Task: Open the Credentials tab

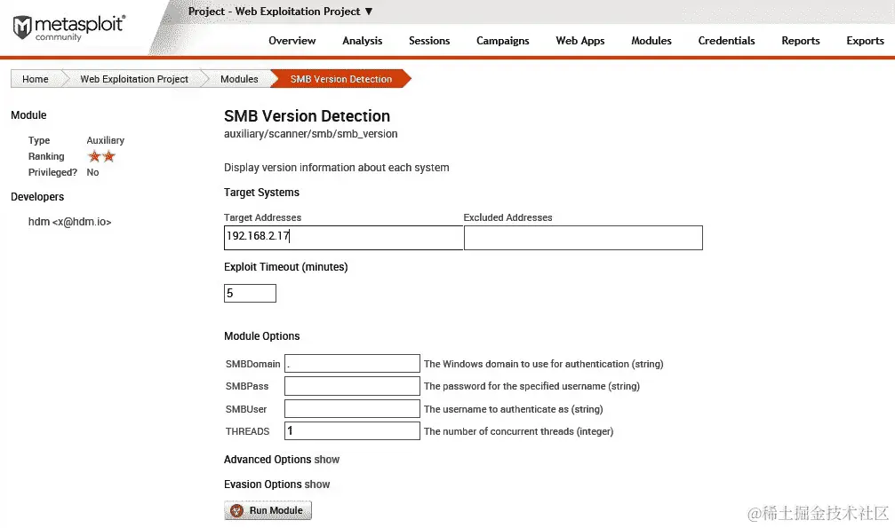Action: [x=726, y=41]
